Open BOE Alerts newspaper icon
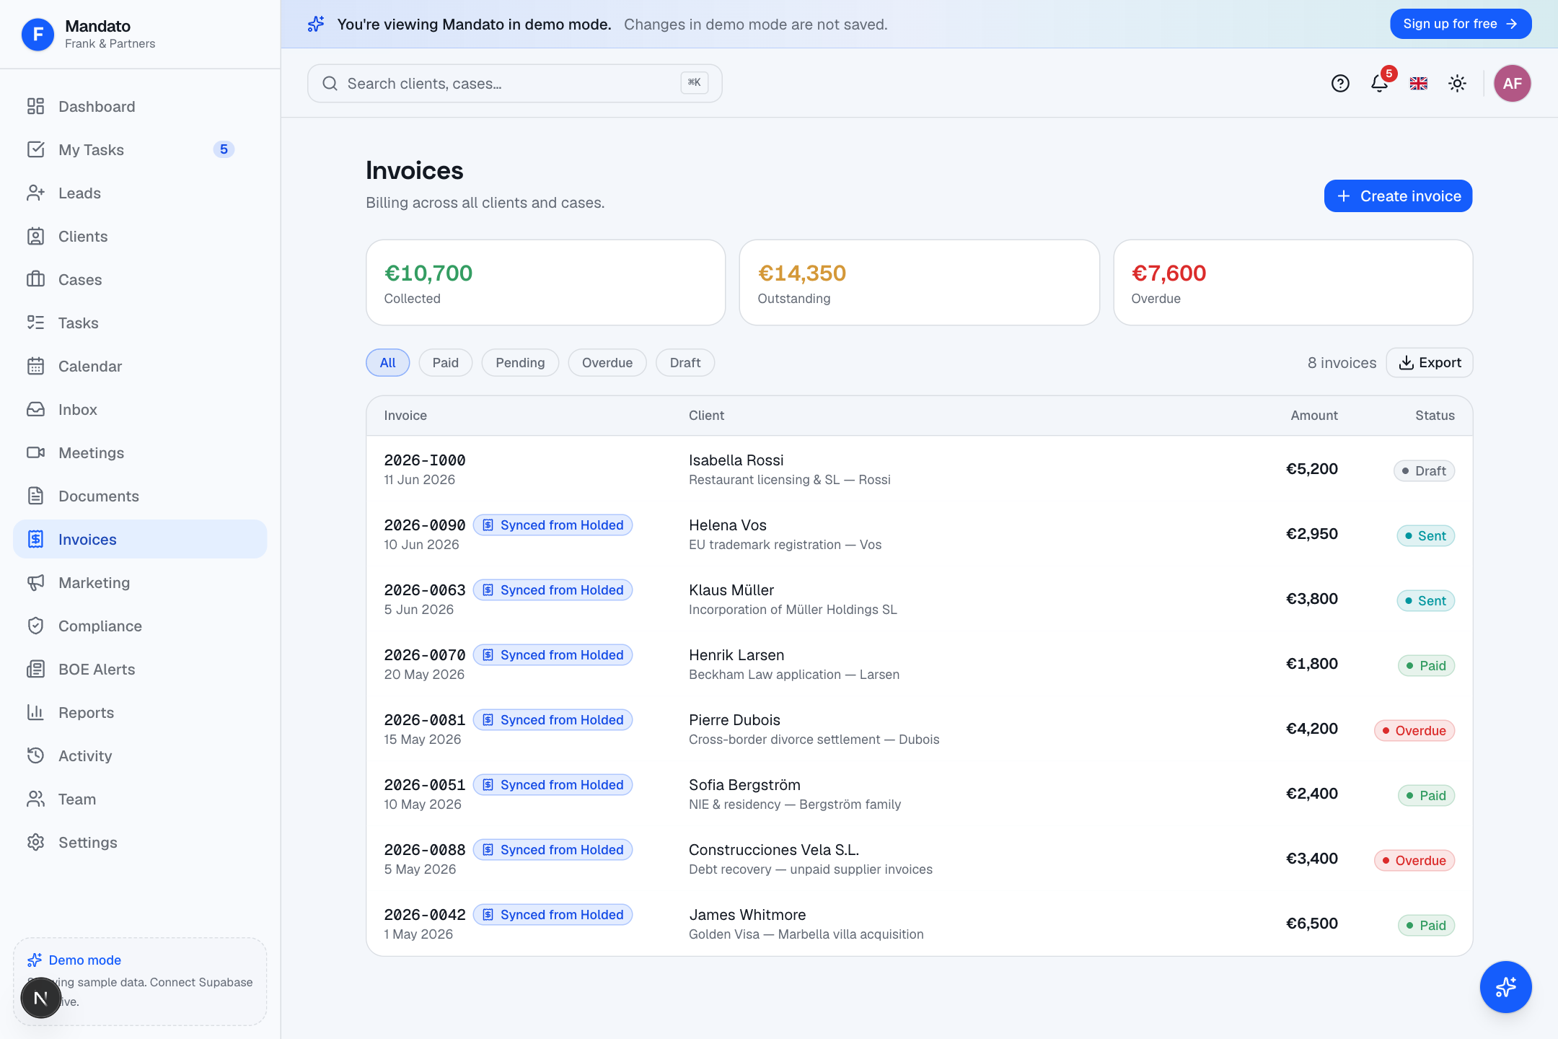The height and width of the screenshot is (1039, 1558). click(x=35, y=669)
